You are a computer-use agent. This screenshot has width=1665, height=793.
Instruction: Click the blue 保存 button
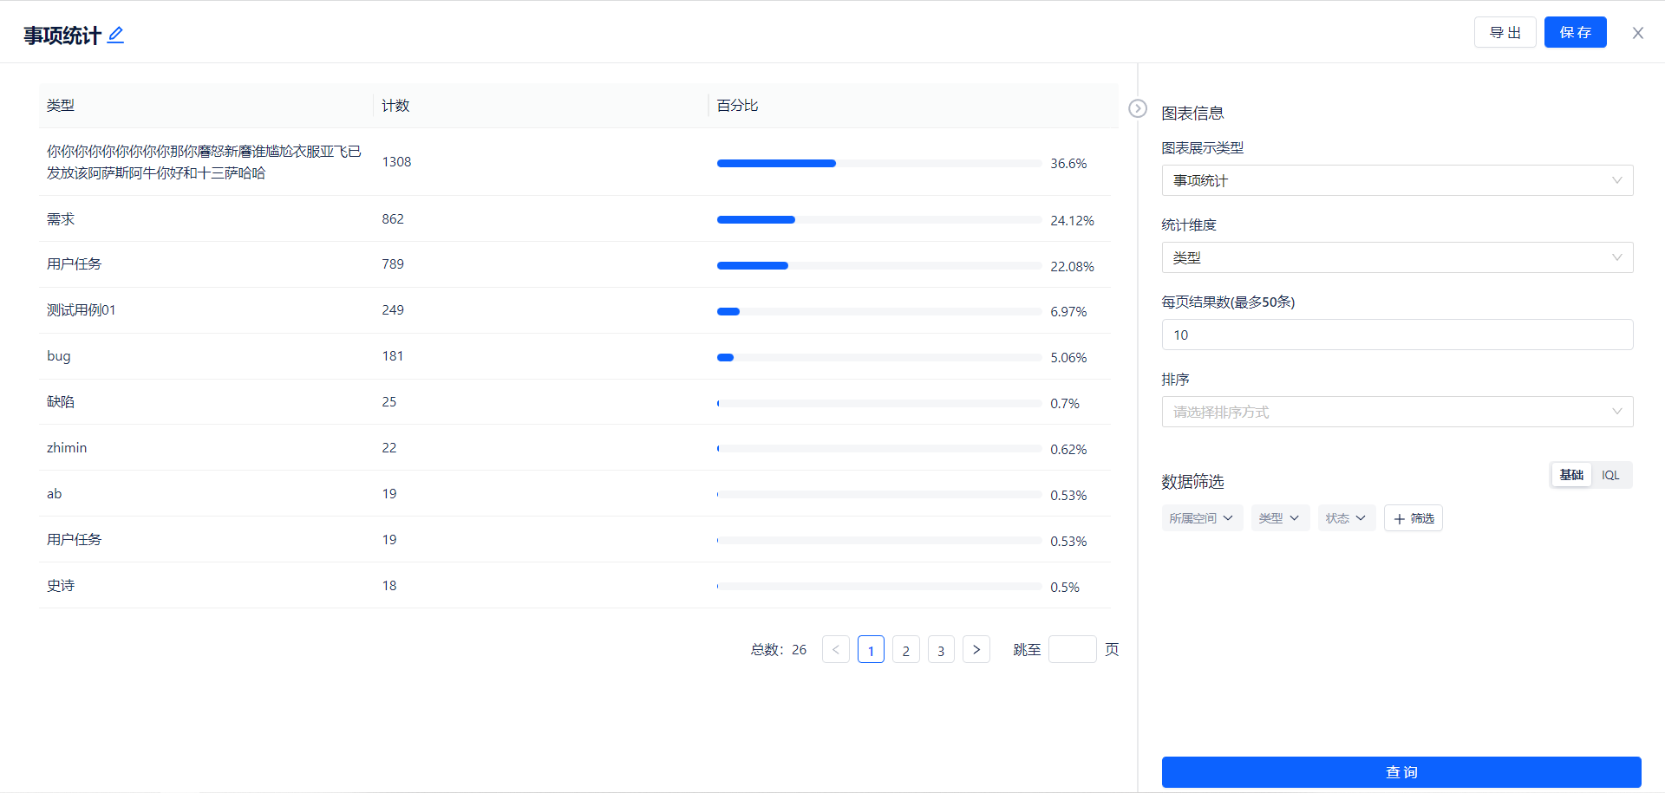pos(1575,32)
